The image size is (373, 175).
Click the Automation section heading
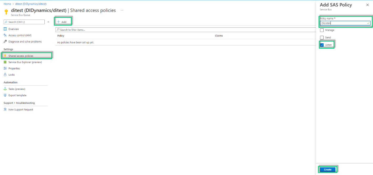(x=10, y=83)
